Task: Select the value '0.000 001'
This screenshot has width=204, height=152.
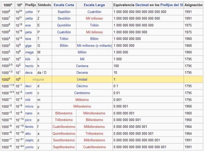Action: point(121,107)
